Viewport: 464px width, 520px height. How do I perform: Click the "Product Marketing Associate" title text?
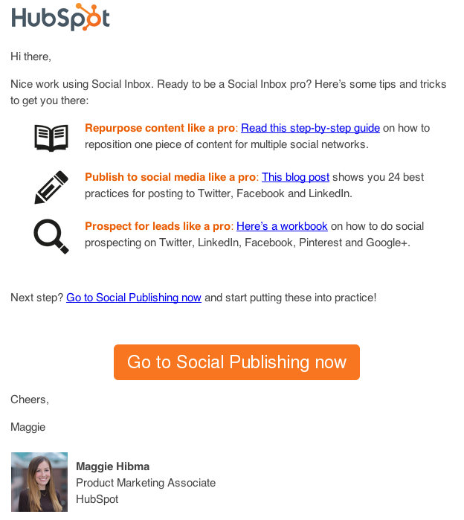pyautogui.click(x=146, y=483)
